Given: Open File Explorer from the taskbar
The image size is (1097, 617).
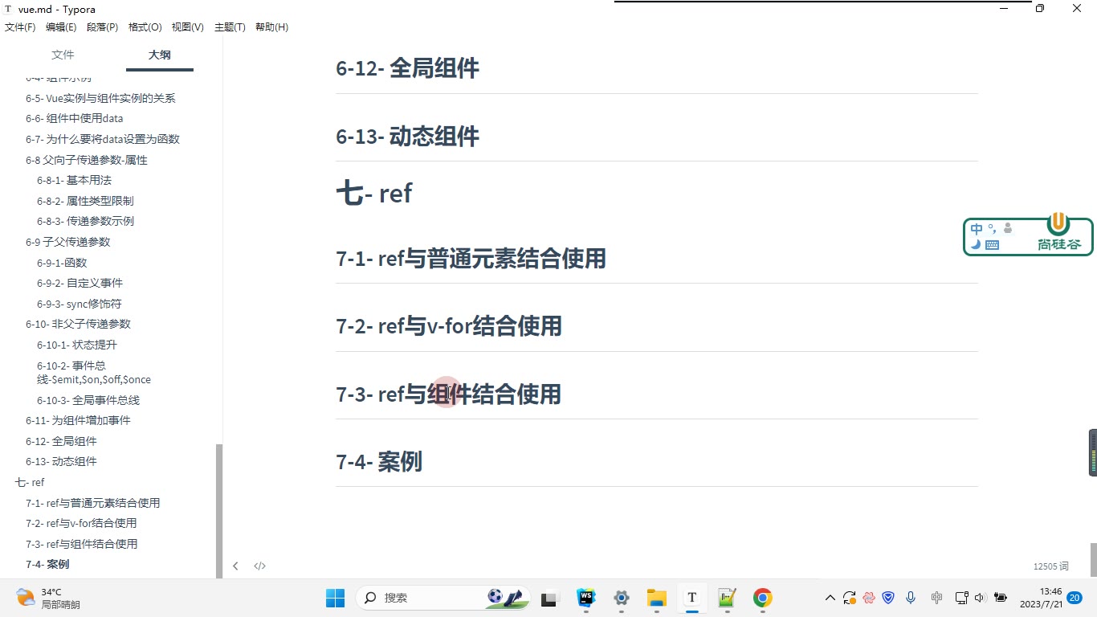Looking at the screenshot, I should (x=657, y=598).
